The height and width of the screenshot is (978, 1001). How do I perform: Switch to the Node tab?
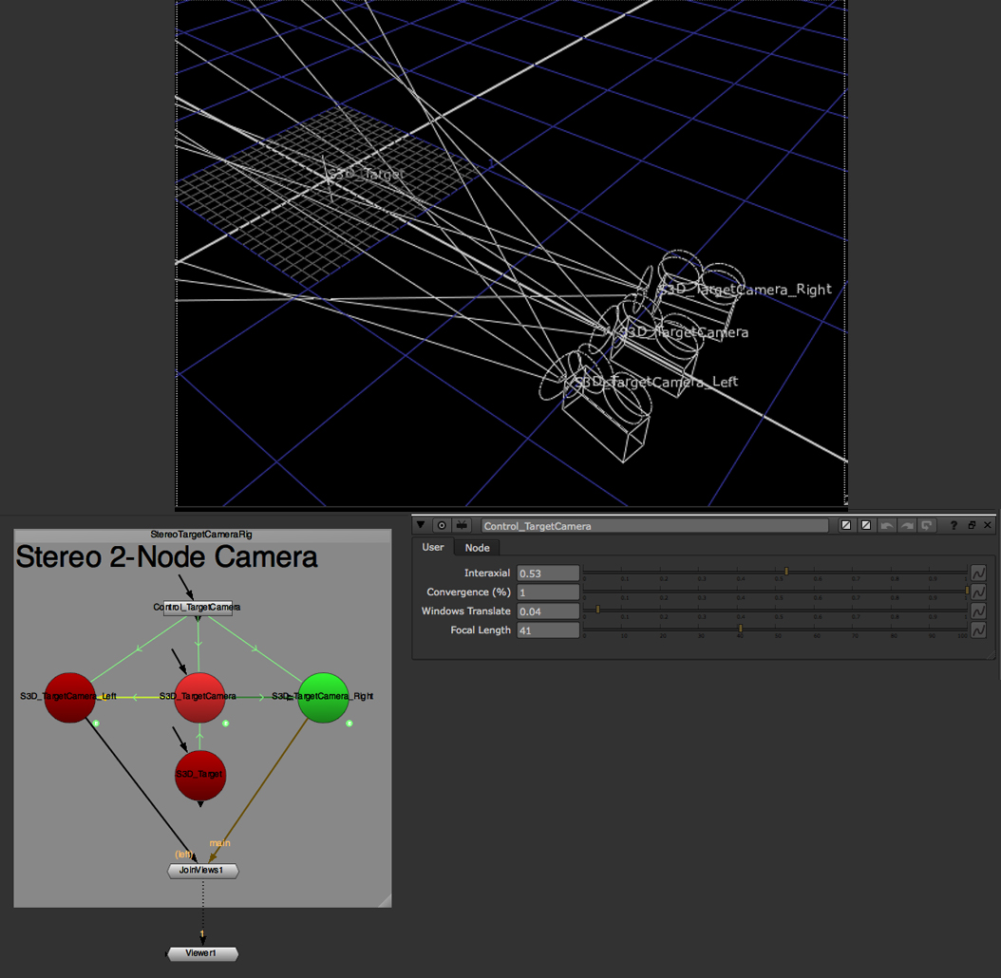pyautogui.click(x=477, y=548)
